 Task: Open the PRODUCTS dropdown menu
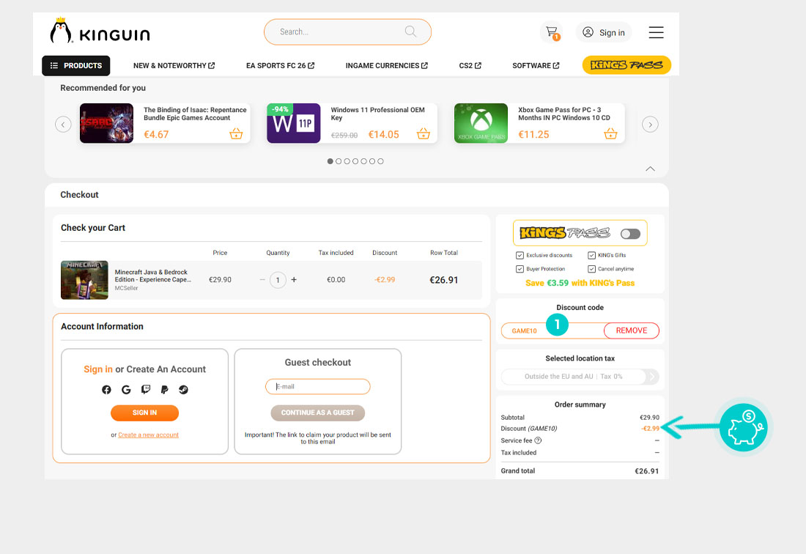[76, 66]
